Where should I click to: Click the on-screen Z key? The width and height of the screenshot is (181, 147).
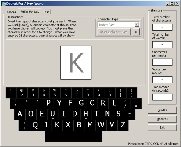pyautogui.click(x=123, y=125)
